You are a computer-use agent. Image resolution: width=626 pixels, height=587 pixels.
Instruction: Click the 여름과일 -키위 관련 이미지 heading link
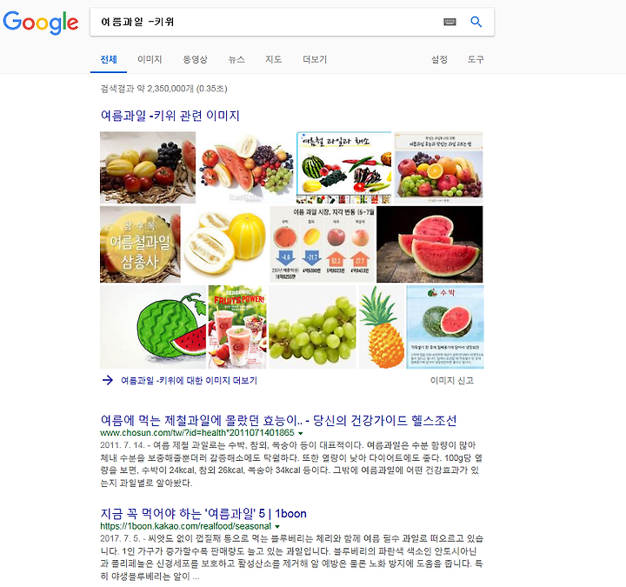[170, 116]
